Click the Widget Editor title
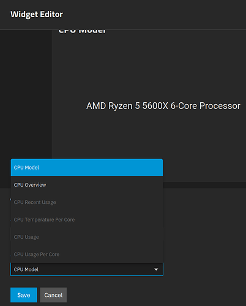The image size is (246, 306). point(37,15)
